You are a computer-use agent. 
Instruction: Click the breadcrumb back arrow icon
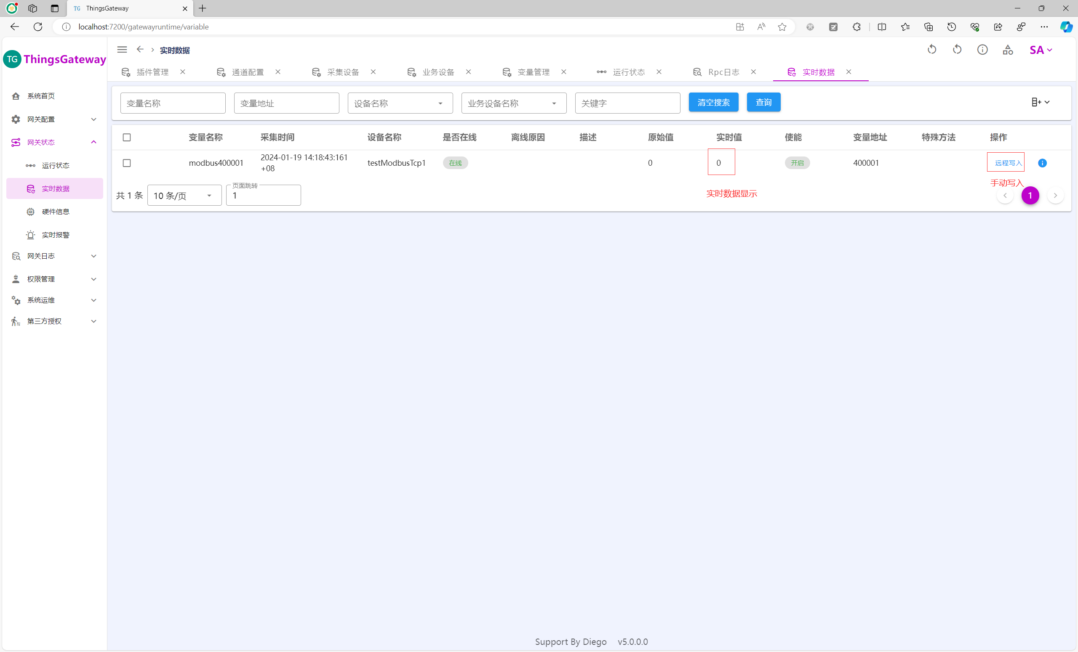(x=140, y=49)
